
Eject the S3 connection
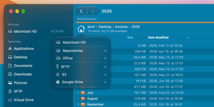(x=105, y=75)
